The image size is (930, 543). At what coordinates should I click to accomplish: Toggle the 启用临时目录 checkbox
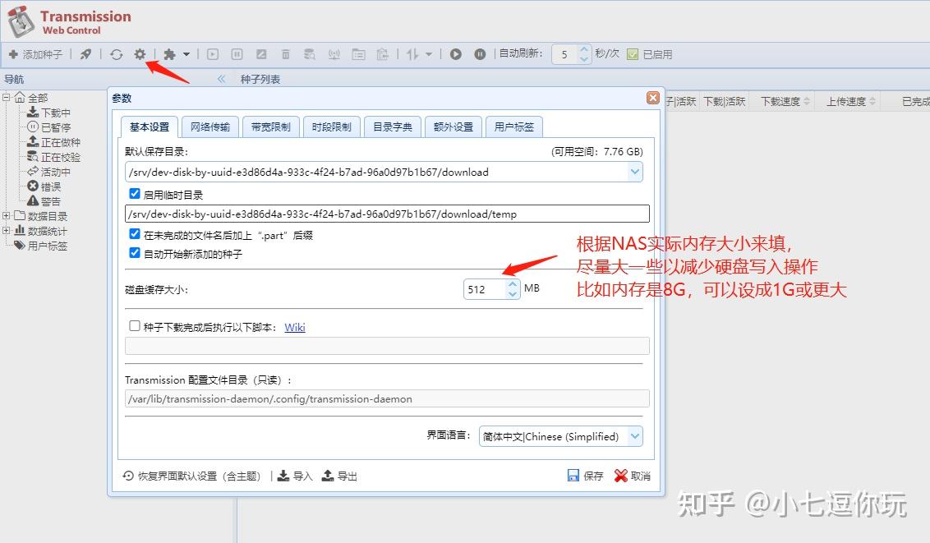point(135,194)
